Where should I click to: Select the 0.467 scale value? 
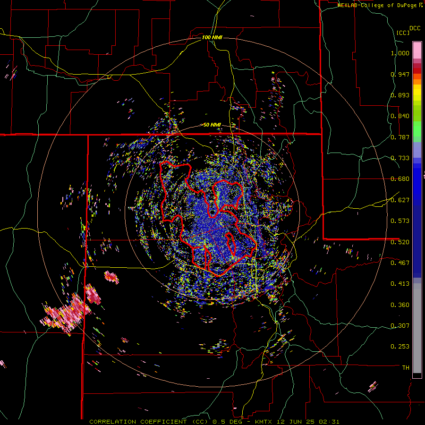click(400, 263)
